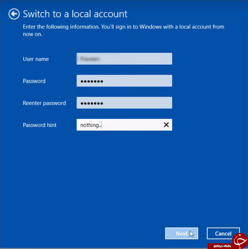
Task: Go back with the circular arrow icon
Action: pos(14,14)
